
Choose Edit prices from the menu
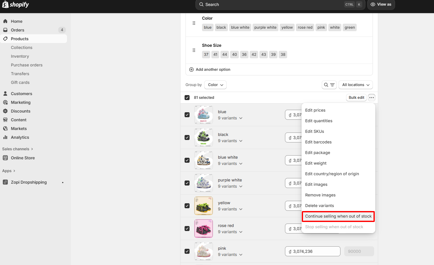[315, 110]
